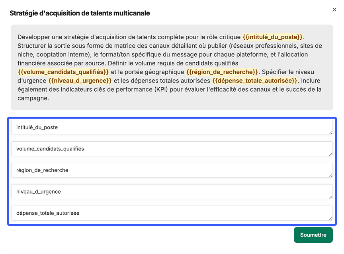The image size is (344, 254).
Task: Click the {{dépense_totale_autorisée}} variable in the prompt
Action: click(254, 81)
